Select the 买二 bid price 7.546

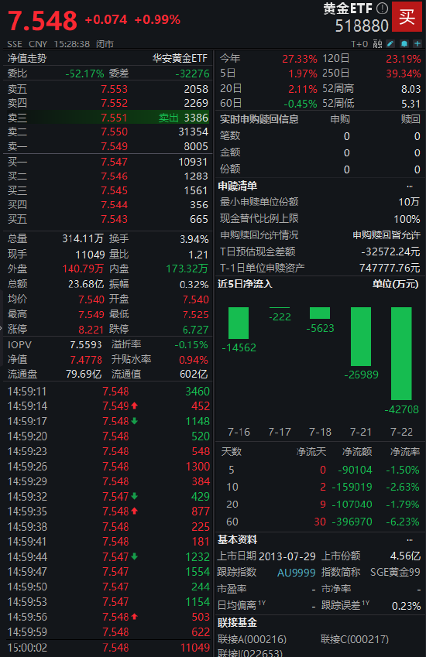tap(114, 176)
